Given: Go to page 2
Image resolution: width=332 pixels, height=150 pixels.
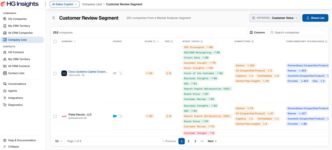Looking at the screenshot, I should [188, 141].
